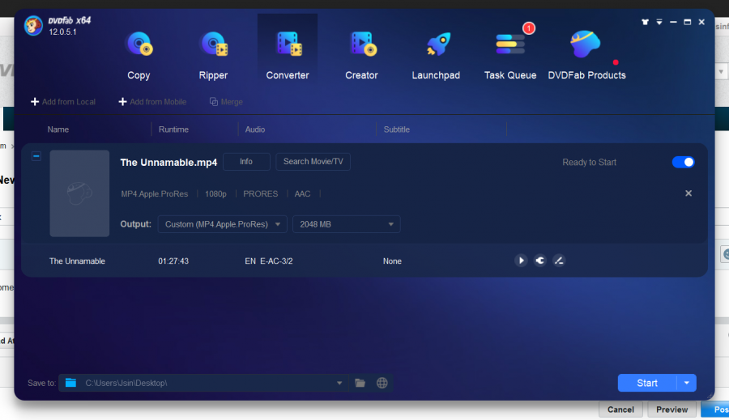
Task: Collapse The Unnamable.mp4 task entry
Action: [36, 156]
